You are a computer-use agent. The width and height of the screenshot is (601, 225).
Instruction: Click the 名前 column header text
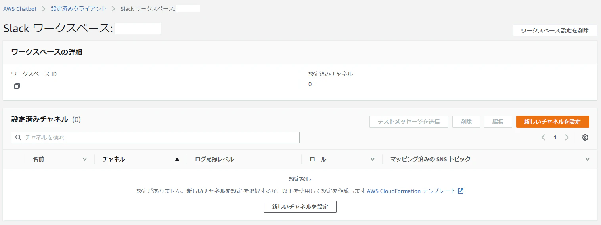(x=38, y=159)
